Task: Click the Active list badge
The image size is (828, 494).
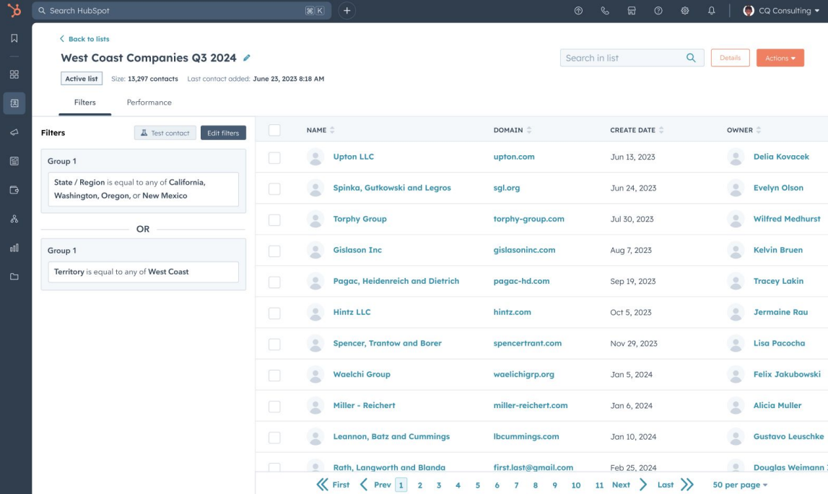Action: [82, 79]
